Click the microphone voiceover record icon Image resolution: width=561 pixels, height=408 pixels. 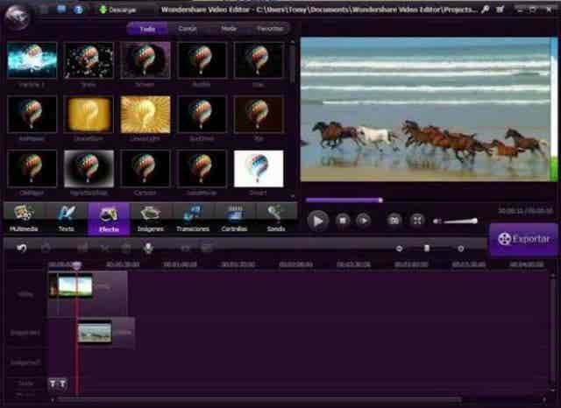click(148, 249)
